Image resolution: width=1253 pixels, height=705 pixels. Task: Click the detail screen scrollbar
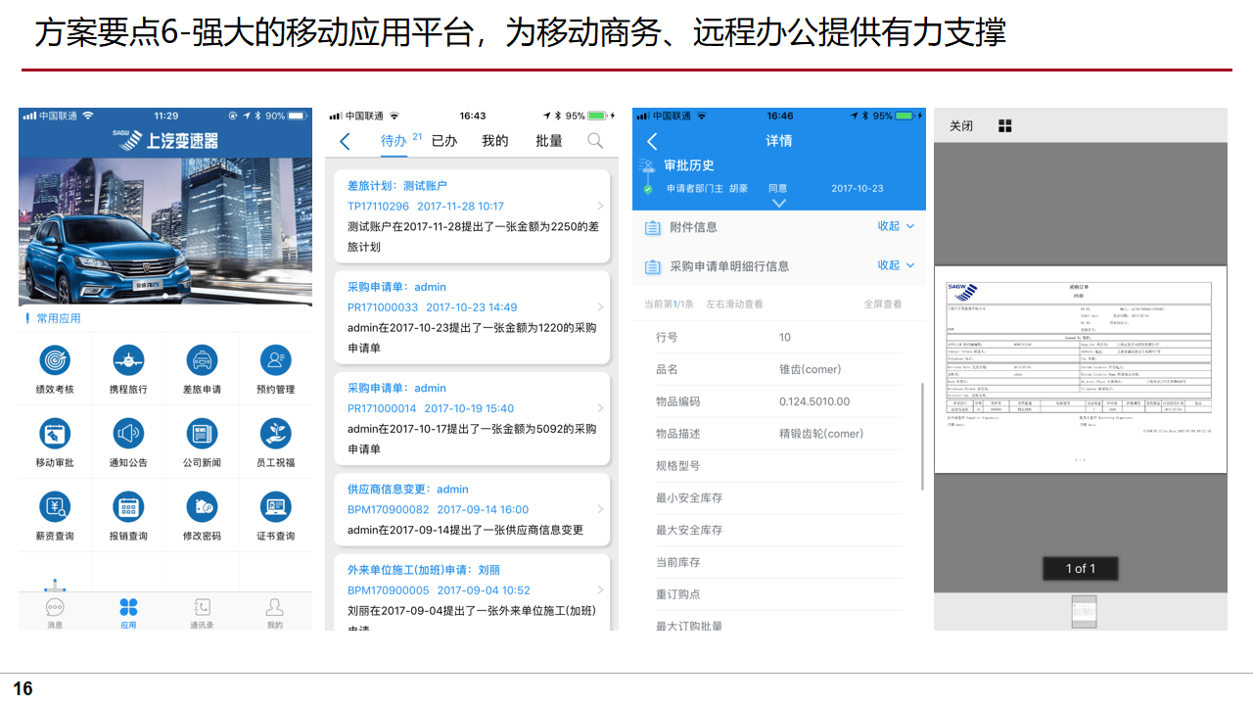[x=922, y=436]
